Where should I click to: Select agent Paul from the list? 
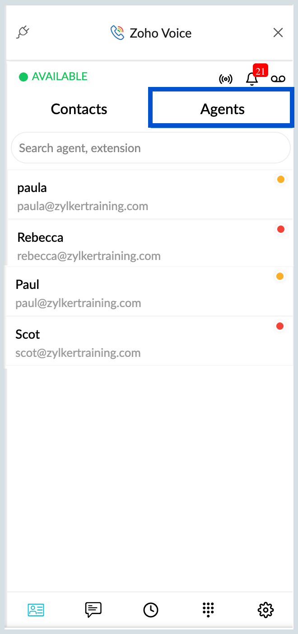[x=149, y=292]
